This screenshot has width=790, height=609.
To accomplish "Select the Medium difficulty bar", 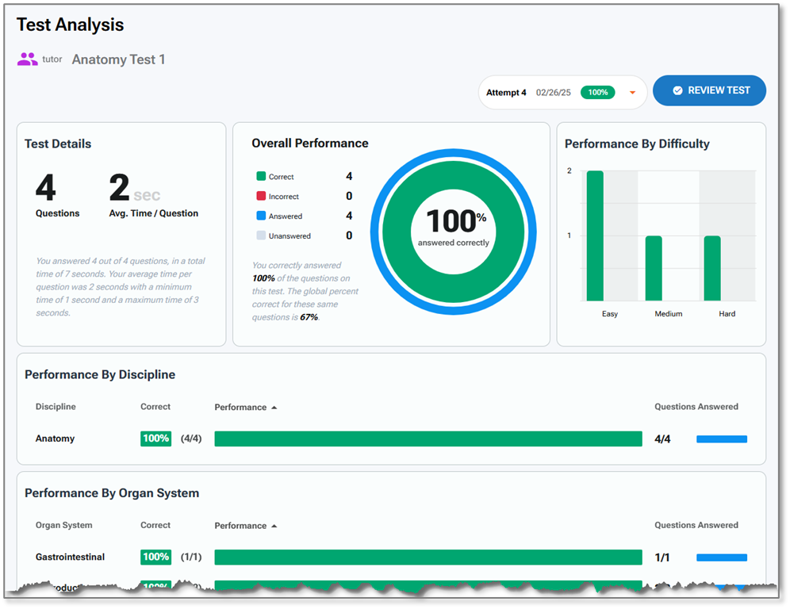I will tap(654, 268).
